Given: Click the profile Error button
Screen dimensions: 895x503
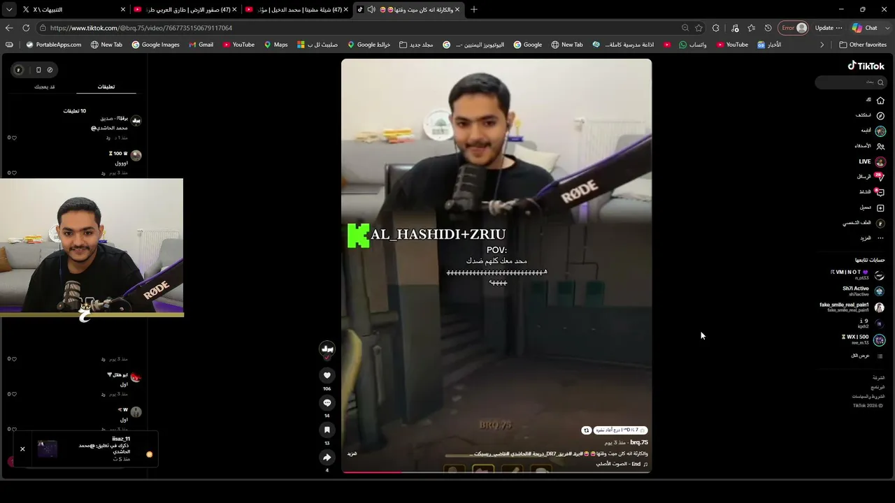Looking at the screenshot, I should 794,28.
